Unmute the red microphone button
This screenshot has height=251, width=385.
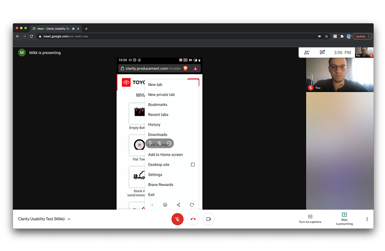[x=177, y=219]
